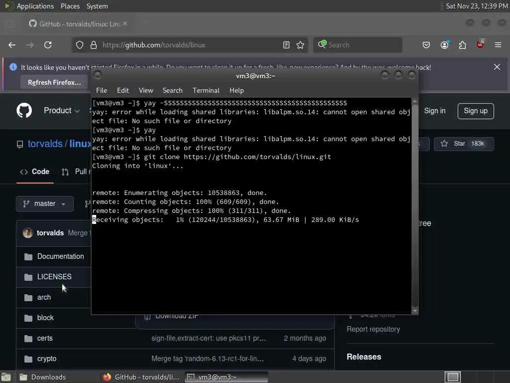This screenshot has height=383, width=510.
Task: Focus the Firefox URL address field
Action: (x=190, y=45)
